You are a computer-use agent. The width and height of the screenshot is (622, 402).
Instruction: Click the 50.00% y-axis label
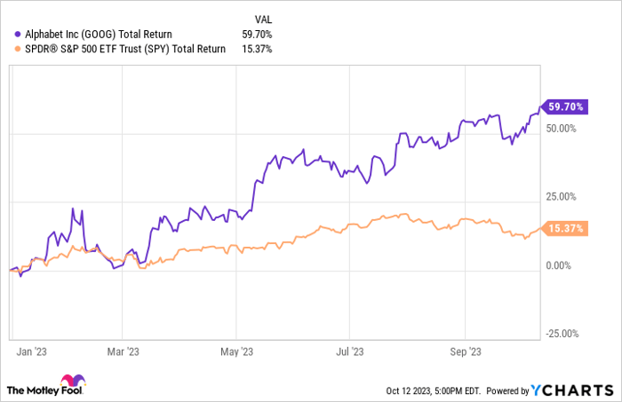pyautogui.click(x=561, y=128)
